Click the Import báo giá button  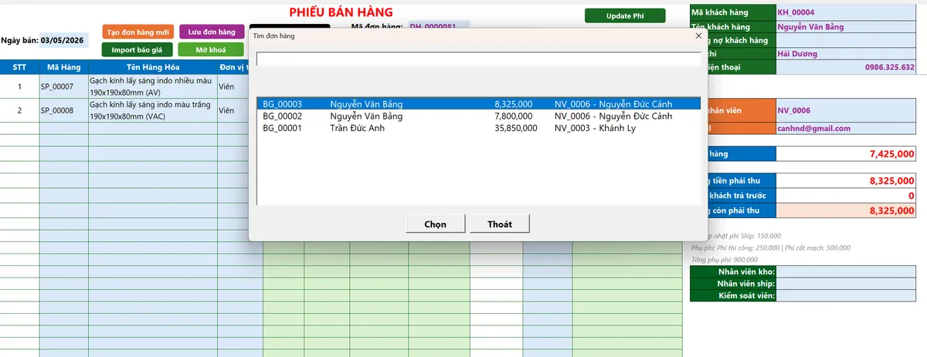coord(137,50)
